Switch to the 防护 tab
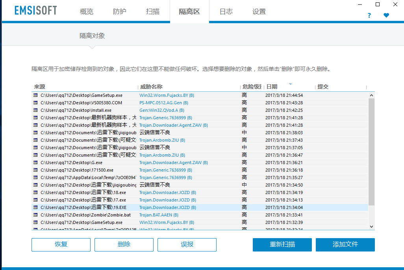Screen dimensions: 404x270 tap(120, 11)
